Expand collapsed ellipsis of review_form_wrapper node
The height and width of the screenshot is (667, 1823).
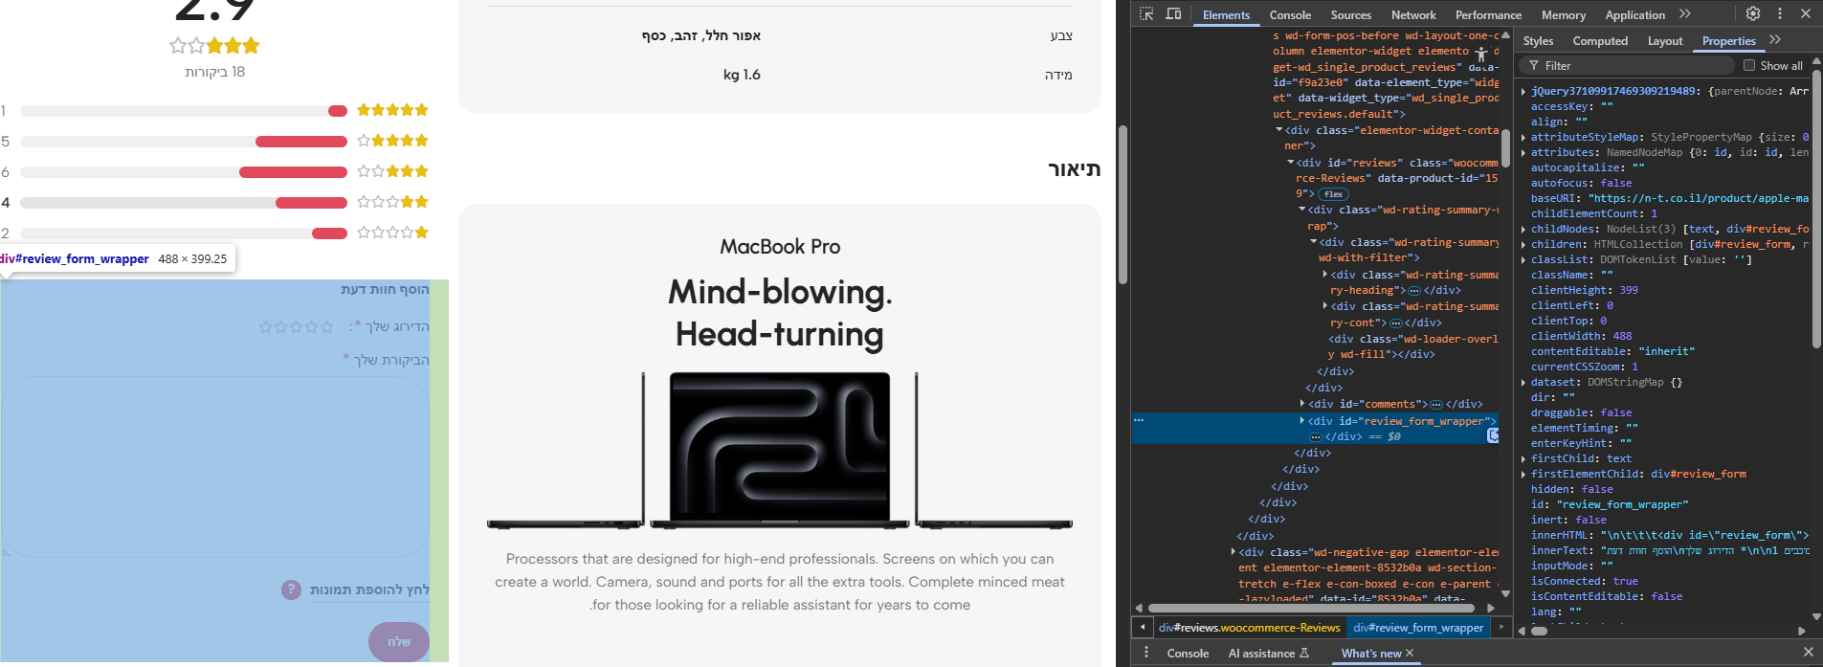[1316, 437]
